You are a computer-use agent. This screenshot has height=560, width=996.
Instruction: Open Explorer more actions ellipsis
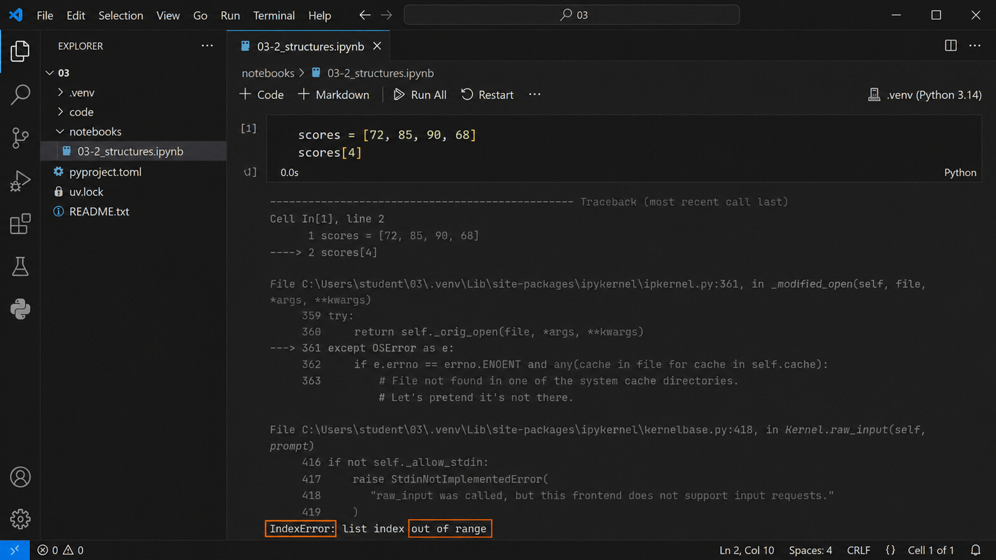(x=207, y=46)
